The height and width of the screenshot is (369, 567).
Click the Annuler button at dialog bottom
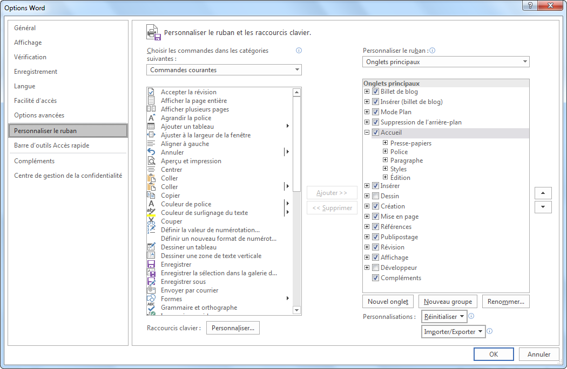coord(539,354)
